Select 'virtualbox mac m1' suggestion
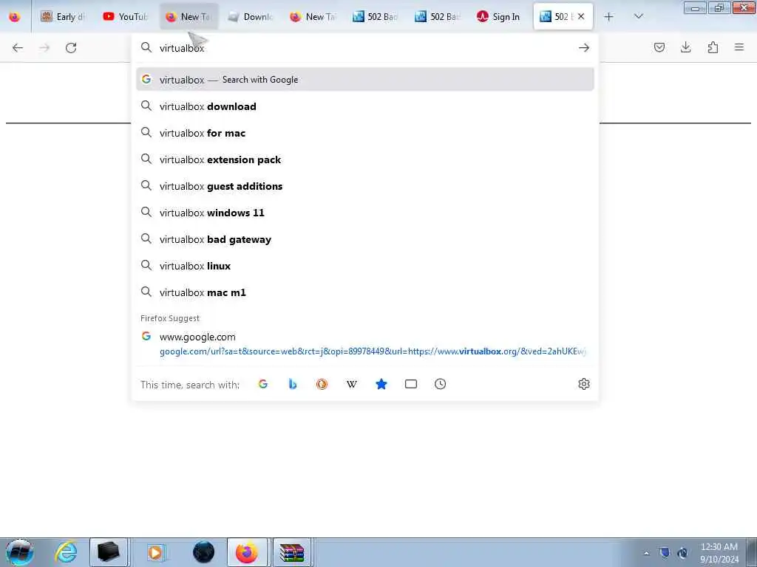 point(365,292)
